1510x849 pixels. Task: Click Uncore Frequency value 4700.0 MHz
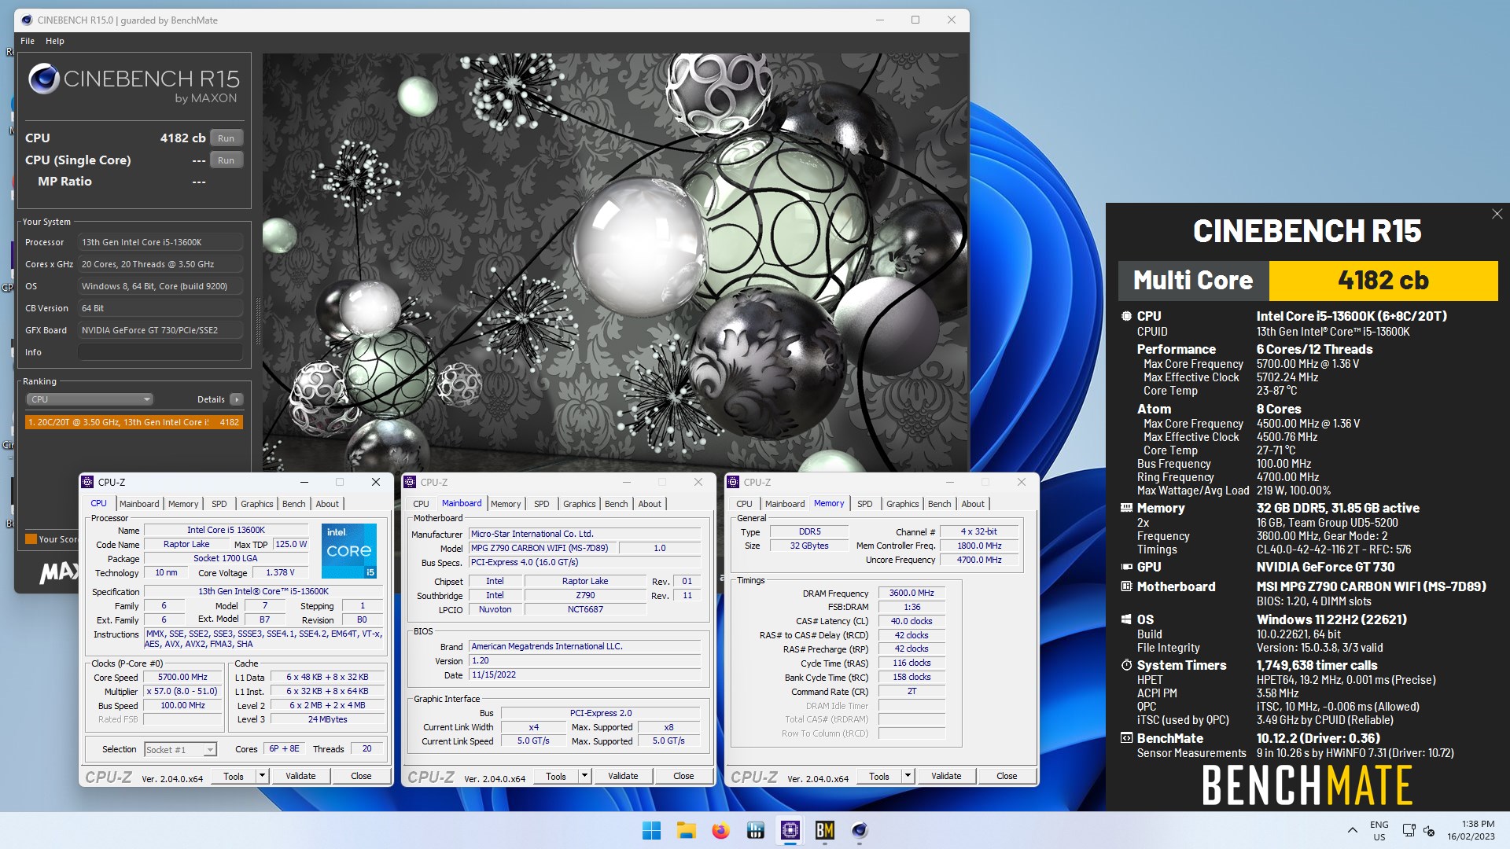979,560
